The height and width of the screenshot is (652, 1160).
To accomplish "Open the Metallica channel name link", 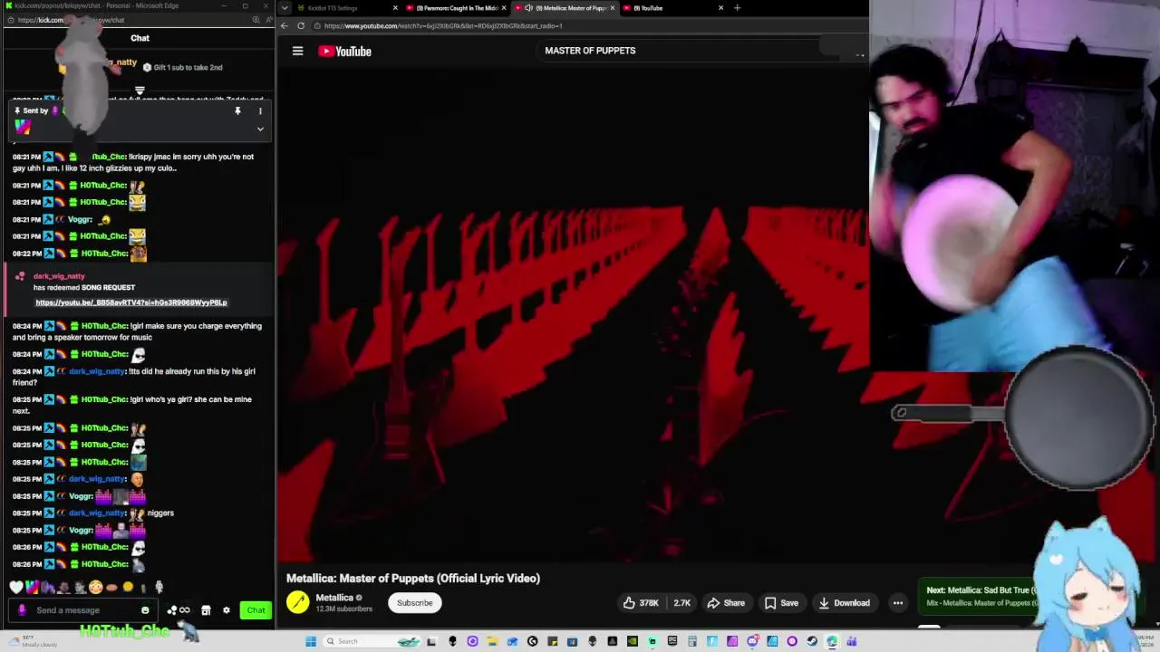I will [x=333, y=598].
